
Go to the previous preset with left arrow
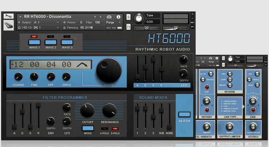(x=95, y=17)
